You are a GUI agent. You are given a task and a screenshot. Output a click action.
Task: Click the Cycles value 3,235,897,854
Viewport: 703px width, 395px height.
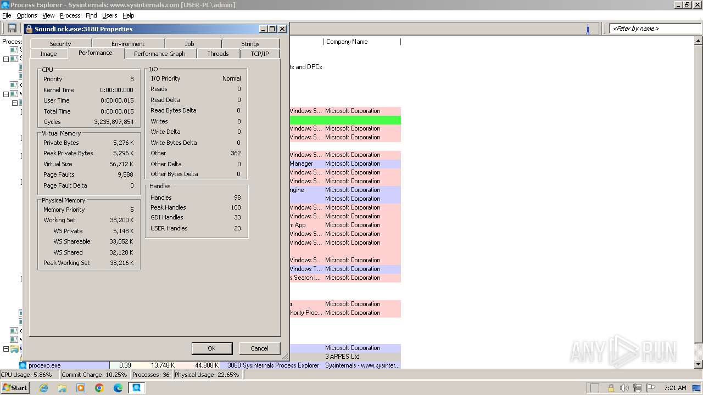coord(114,122)
